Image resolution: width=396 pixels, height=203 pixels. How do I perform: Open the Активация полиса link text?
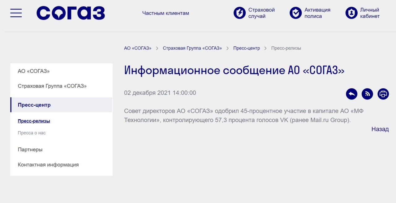click(x=317, y=13)
